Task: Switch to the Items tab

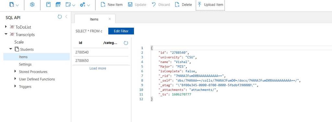Action: (x=94, y=19)
